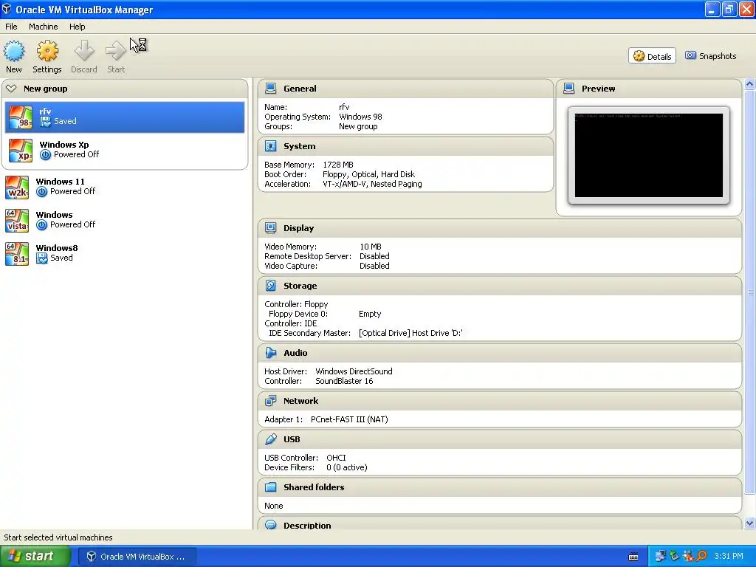The width and height of the screenshot is (756, 567).
Task: Open the Storage section header link
Action: click(x=300, y=286)
